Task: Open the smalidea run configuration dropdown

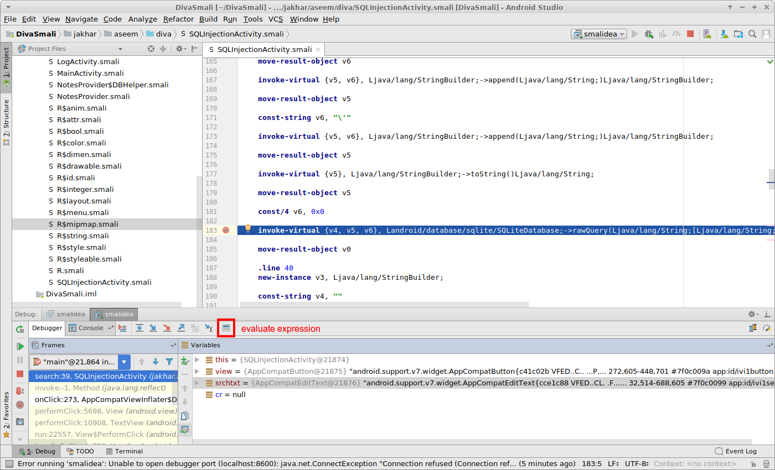Action: (598, 34)
